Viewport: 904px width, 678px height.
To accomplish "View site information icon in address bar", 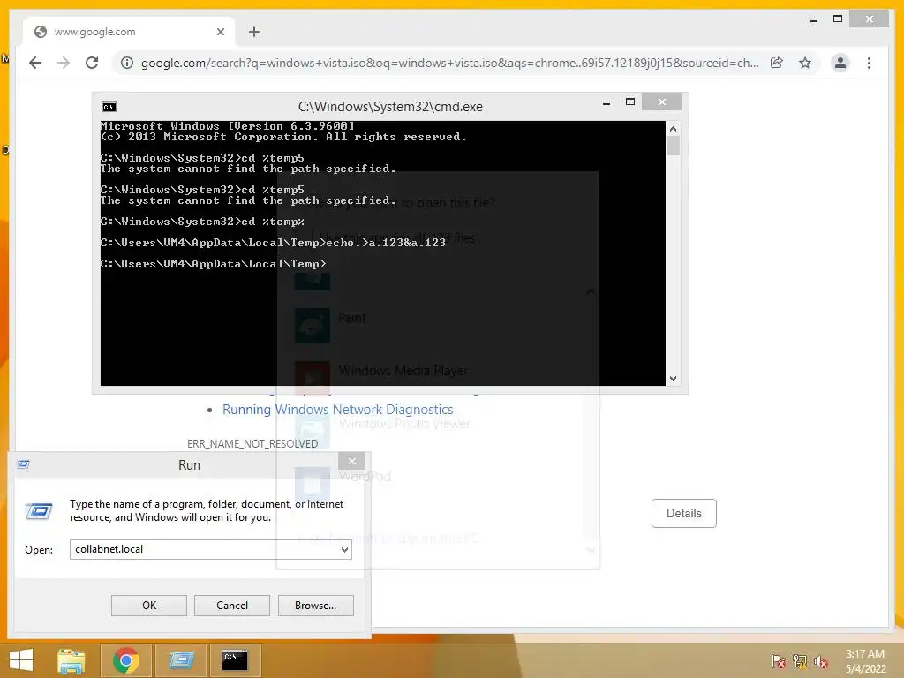I will click(x=127, y=63).
